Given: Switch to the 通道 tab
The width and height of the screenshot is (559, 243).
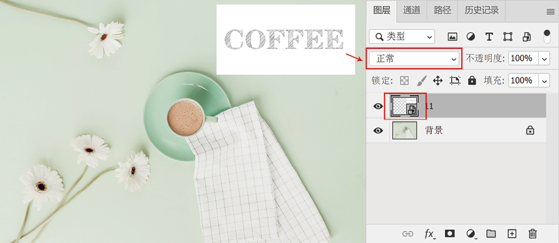Looking at the screenshot, I should [412, 11].
